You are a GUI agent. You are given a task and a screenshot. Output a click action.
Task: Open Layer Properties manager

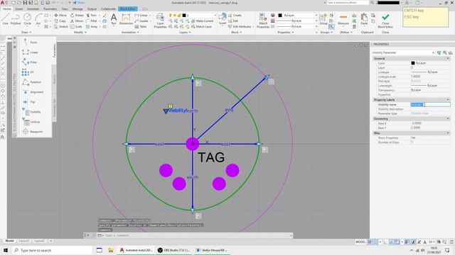160,21
